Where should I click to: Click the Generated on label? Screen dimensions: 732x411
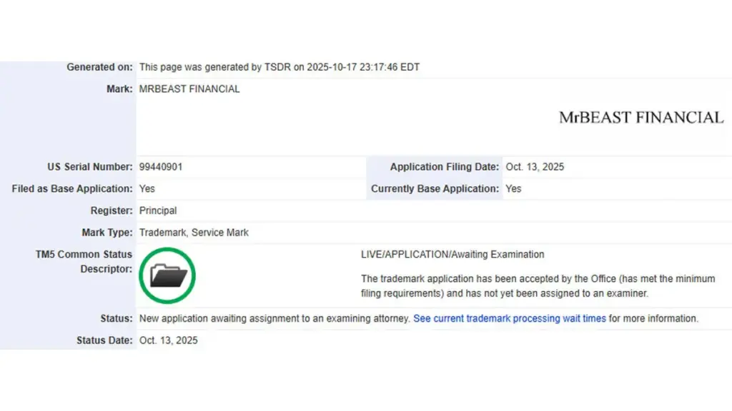[x=99, y=67]
